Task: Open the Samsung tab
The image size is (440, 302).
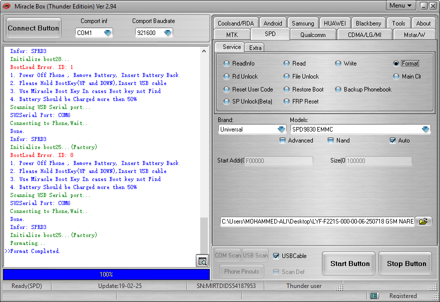Action: click(x=303, y=23)
